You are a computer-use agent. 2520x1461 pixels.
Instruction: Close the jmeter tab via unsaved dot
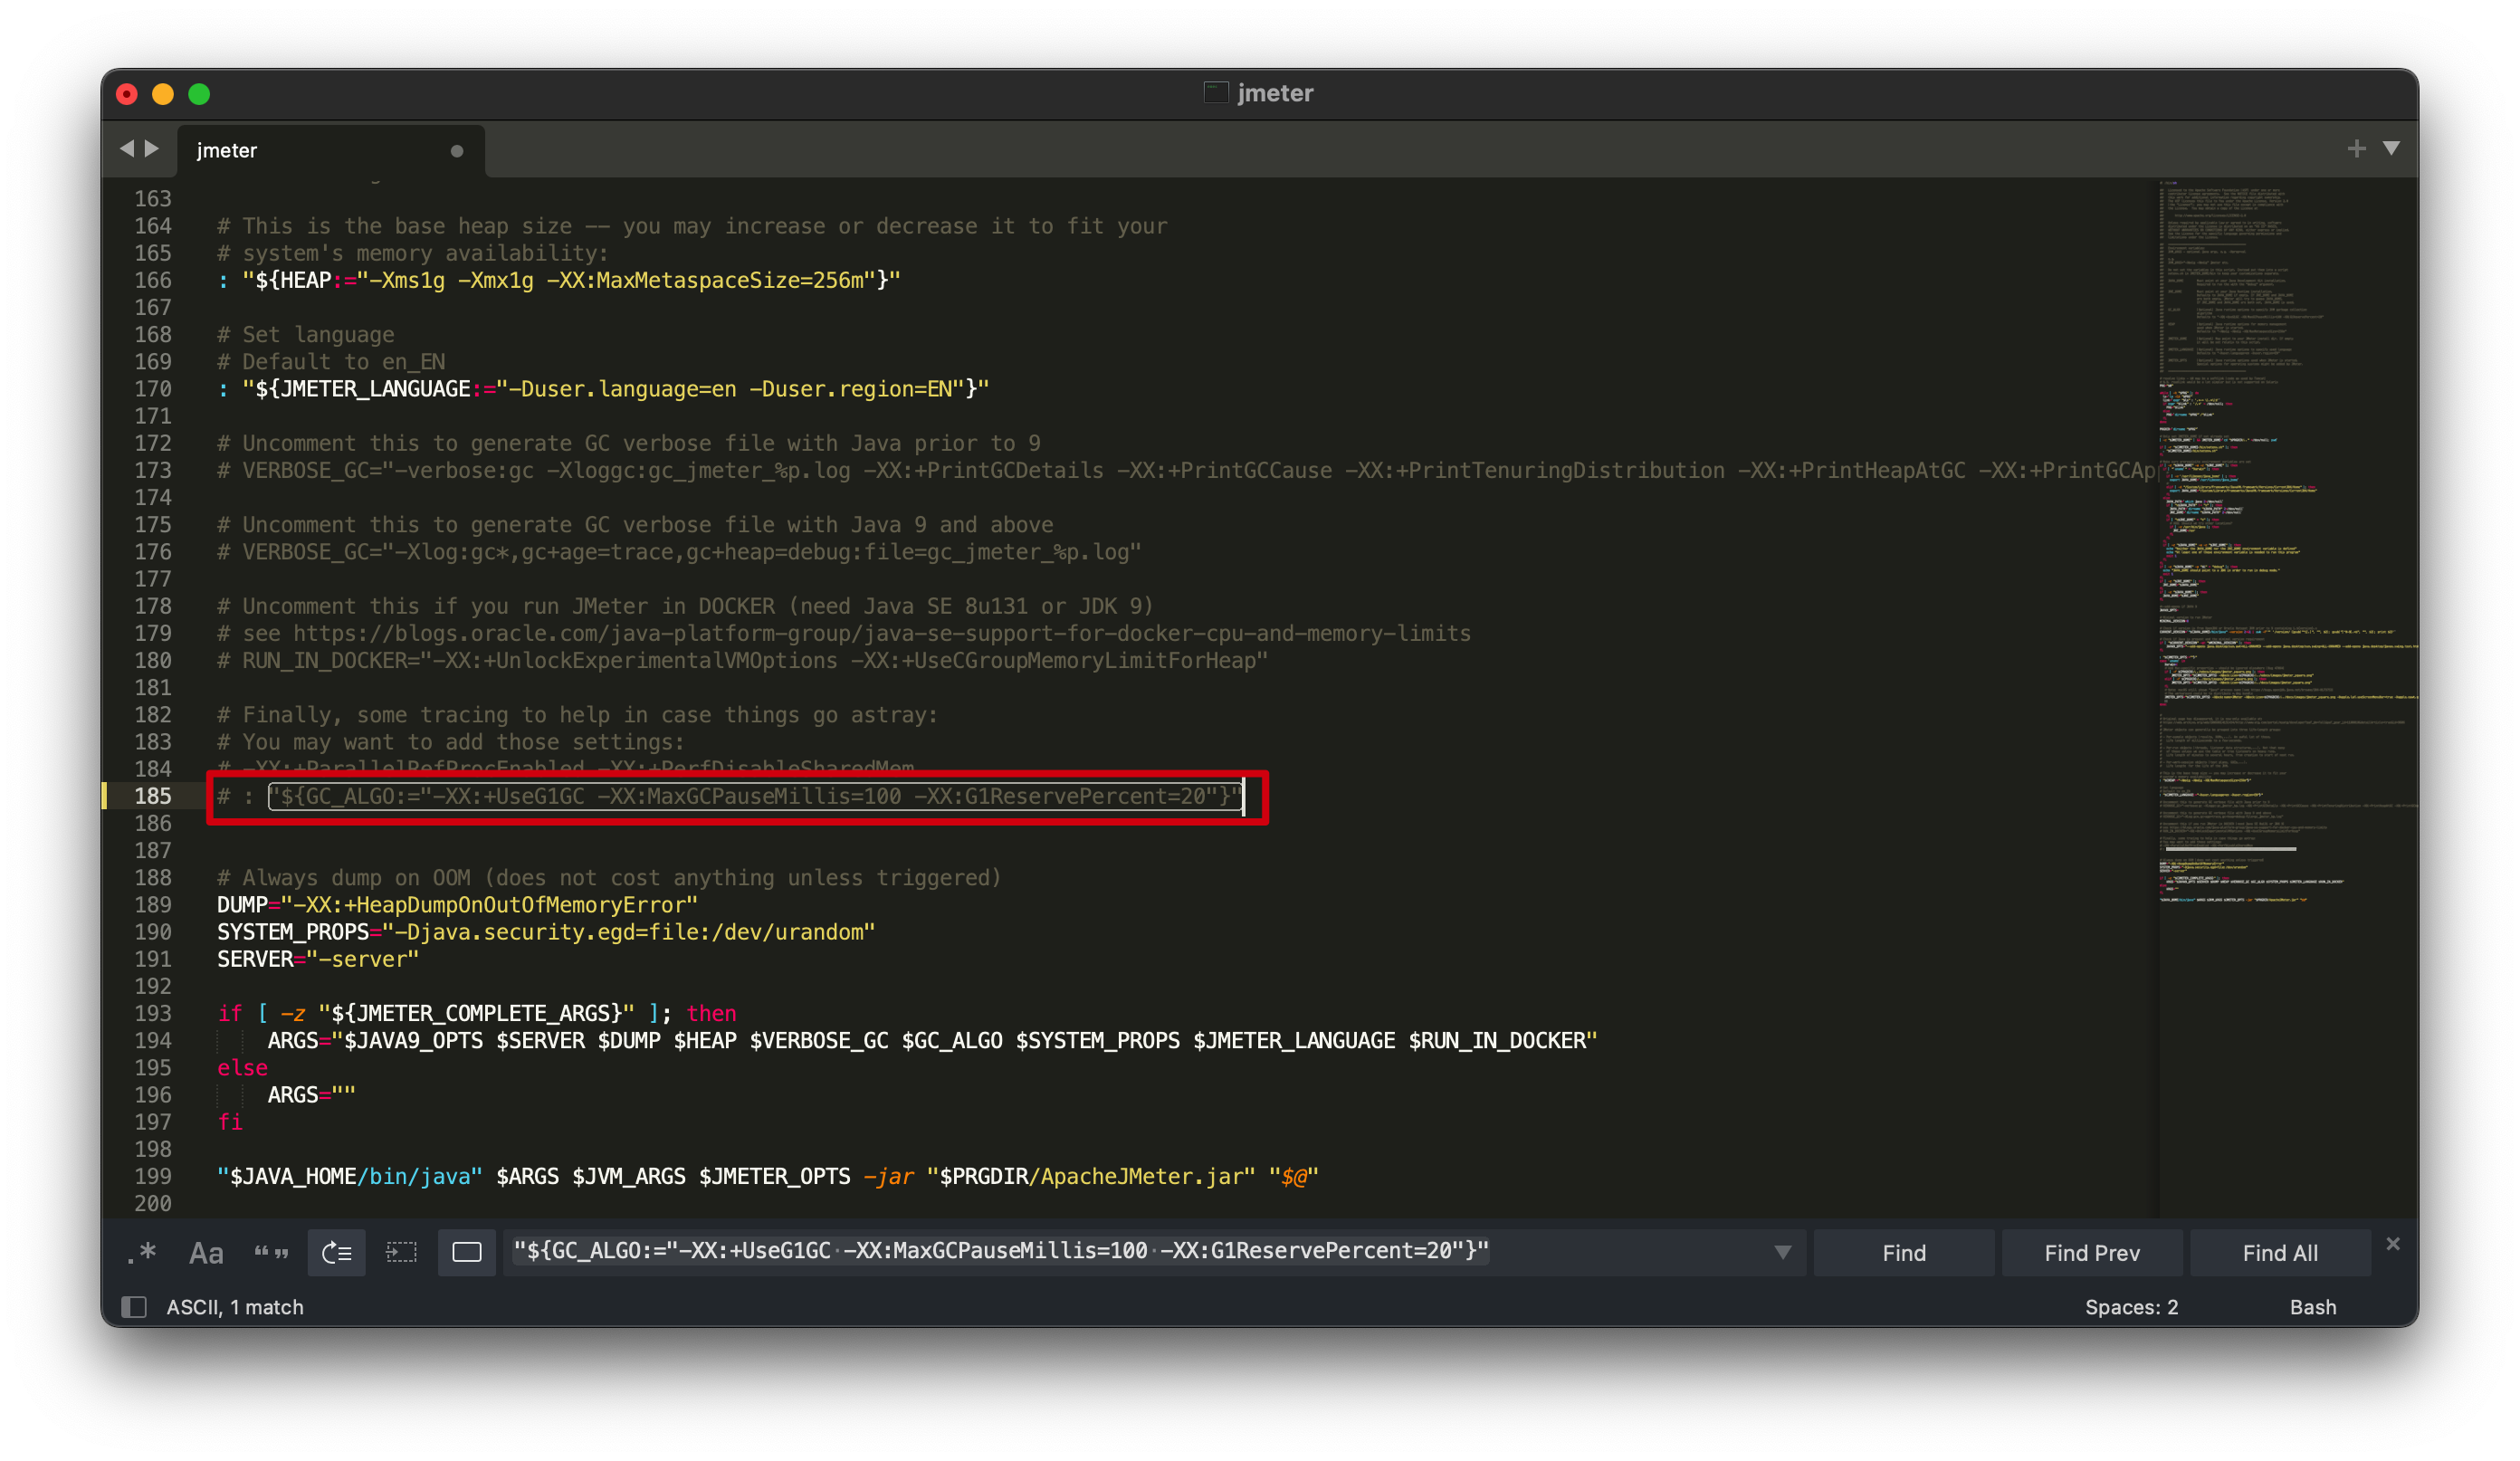[457, 151]
